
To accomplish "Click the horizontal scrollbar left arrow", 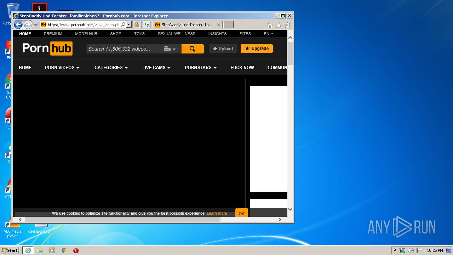I will 21,220.
